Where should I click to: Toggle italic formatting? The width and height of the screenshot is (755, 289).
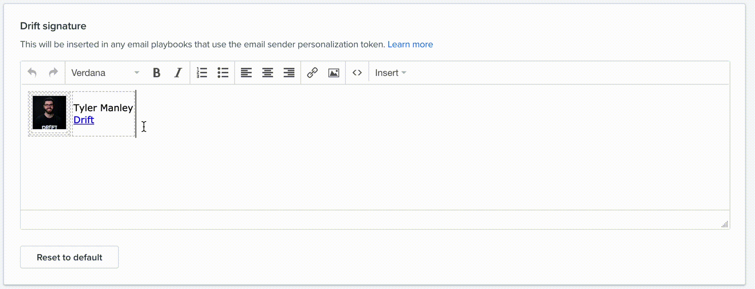(x=178, y=73)
